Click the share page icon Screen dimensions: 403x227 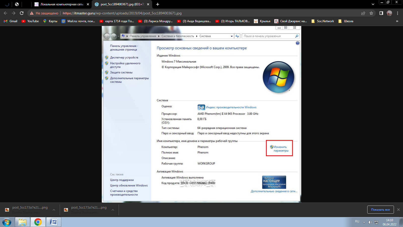[363, 13]
